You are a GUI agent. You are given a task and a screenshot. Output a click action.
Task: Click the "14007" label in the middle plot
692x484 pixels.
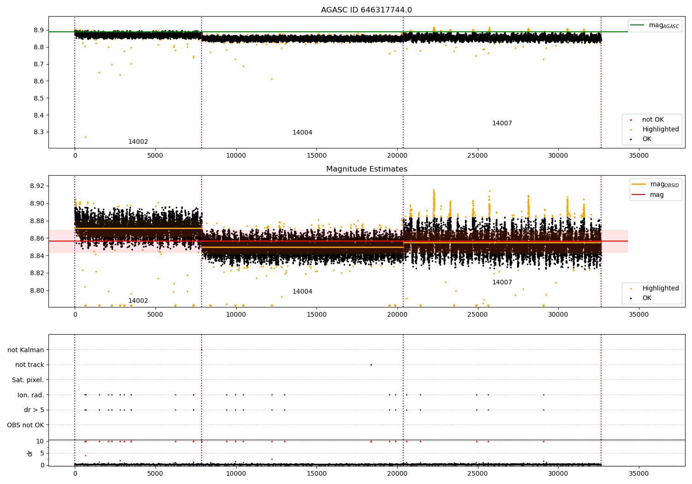point(502,283)
